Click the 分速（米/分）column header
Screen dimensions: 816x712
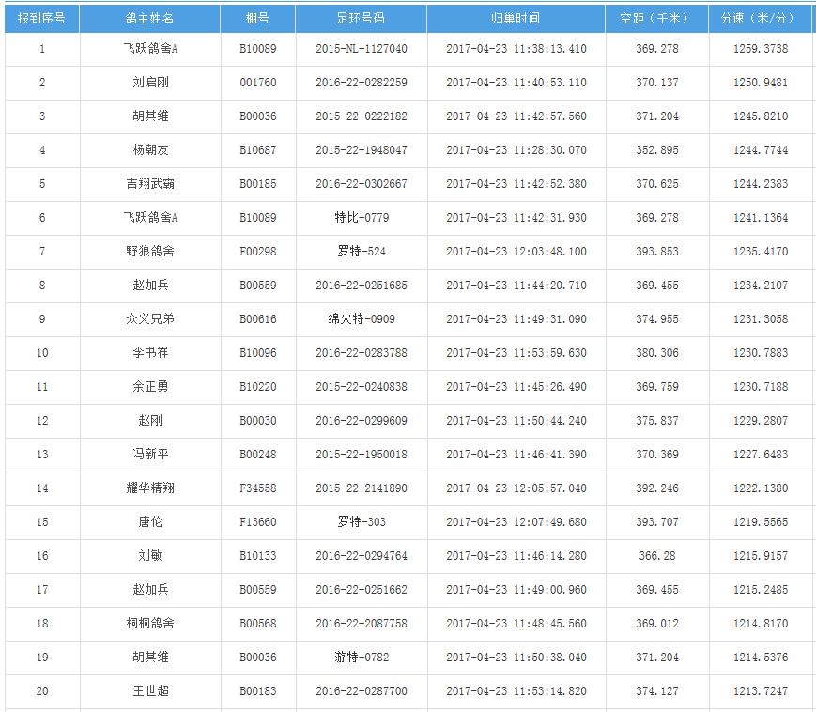tap(760, 19)
